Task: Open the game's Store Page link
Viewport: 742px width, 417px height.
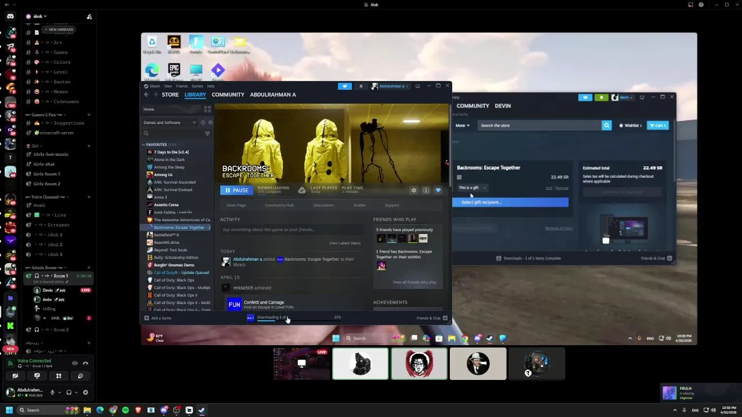Action: 236,205
